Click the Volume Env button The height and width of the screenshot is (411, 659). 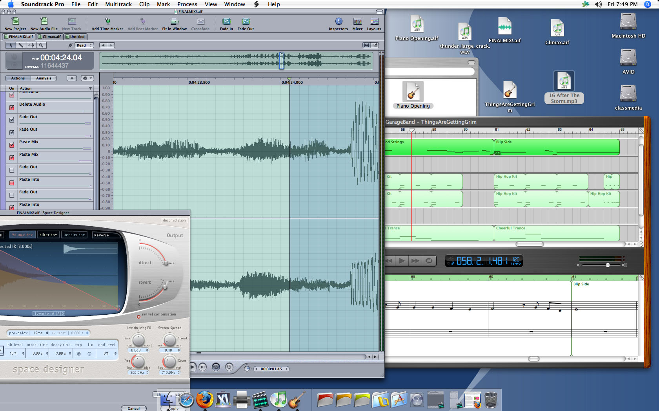22,235
